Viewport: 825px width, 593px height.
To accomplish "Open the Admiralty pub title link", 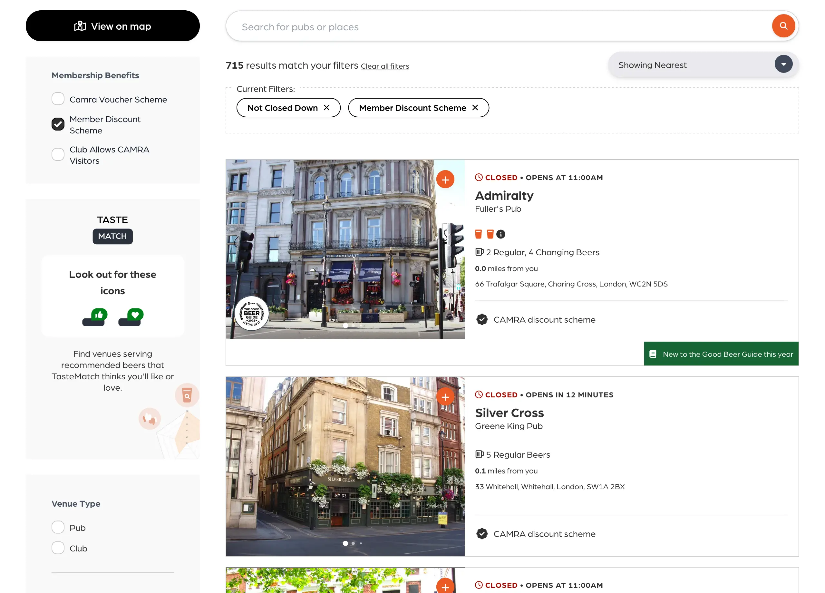I will click(504, 196).
